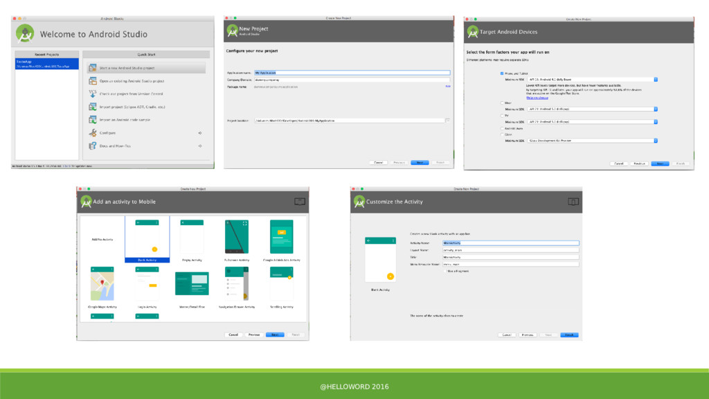Screen dimensions: 709x399
Task: Select the recent project in Recent Projects list
Action: (x=47, y=64)
